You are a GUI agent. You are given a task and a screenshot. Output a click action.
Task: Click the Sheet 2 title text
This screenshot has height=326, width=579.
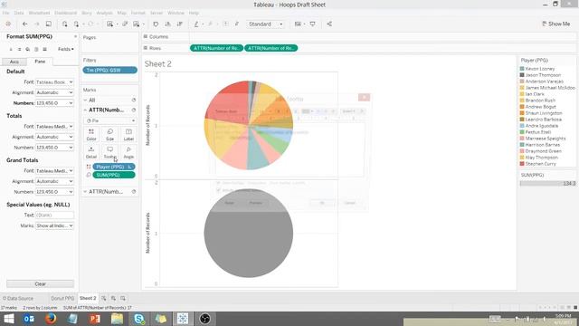[x=158, y=64]
